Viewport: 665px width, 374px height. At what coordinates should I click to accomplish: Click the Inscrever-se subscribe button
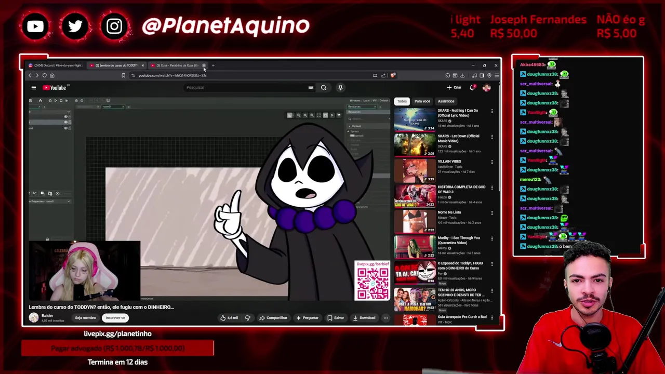click(115, 318)
